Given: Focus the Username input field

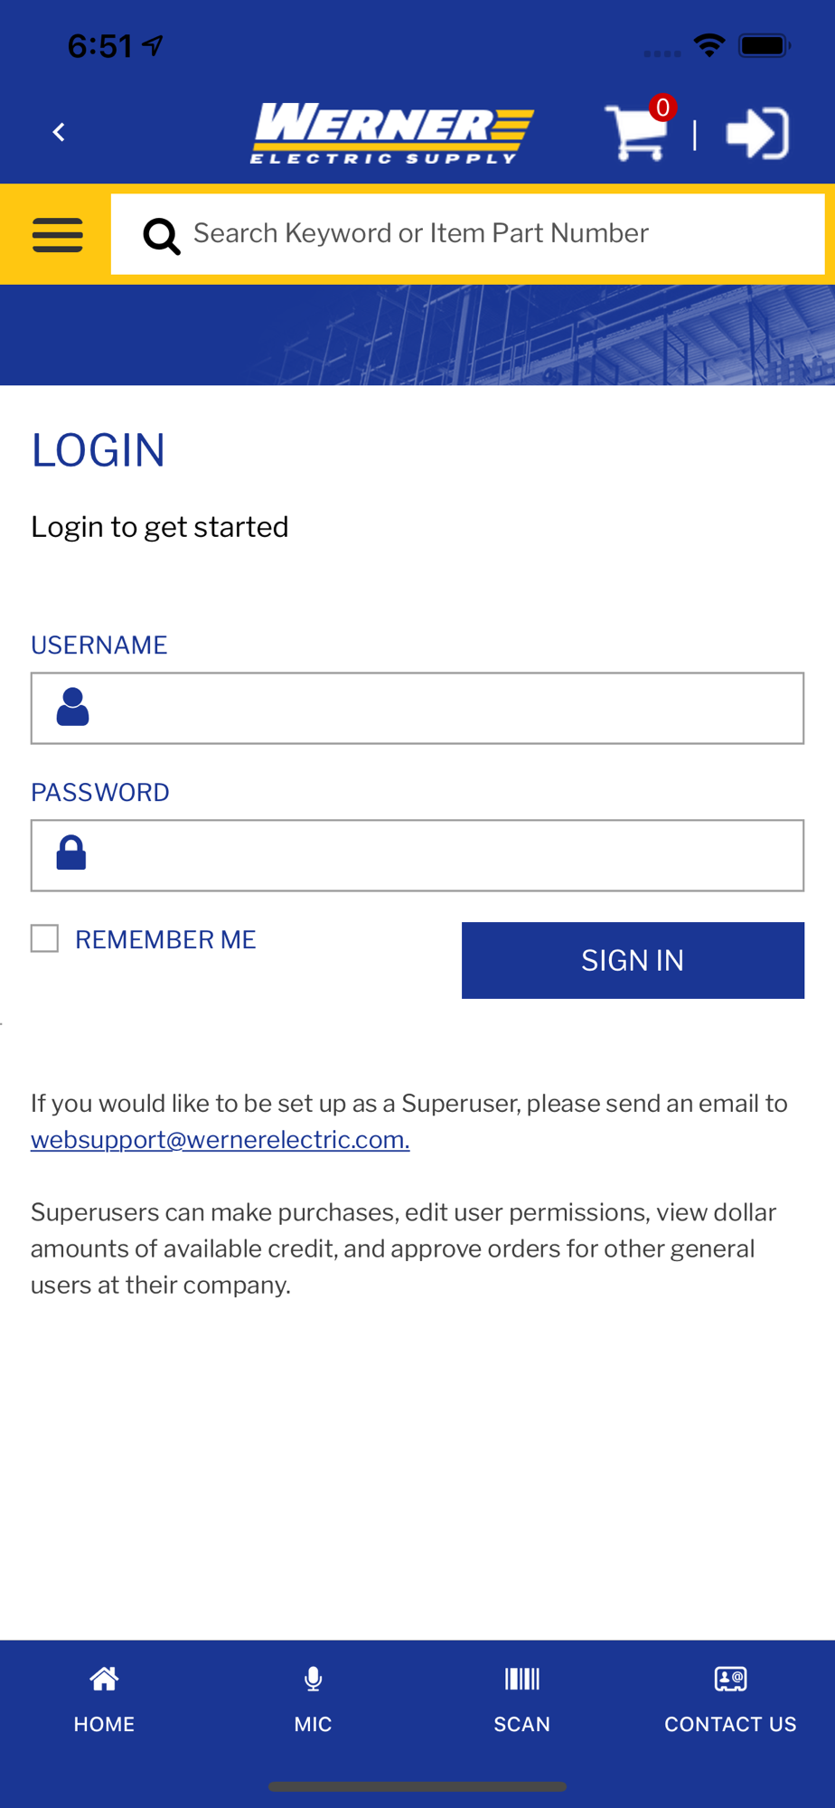Looking at the screenshot, I should coord(443,708).
